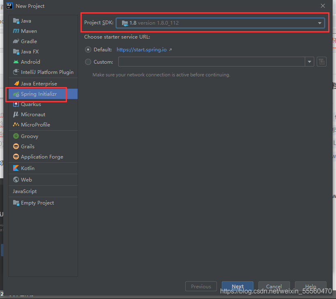Click 'Choose starter service URL:' label
Screen dimensions: 336x299
117,37
